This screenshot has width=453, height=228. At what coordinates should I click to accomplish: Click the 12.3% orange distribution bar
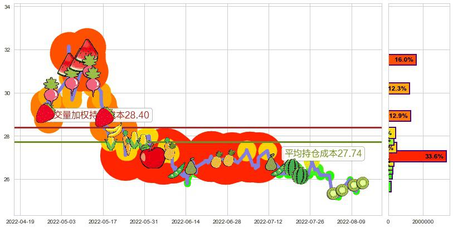[x=398, y=88]
